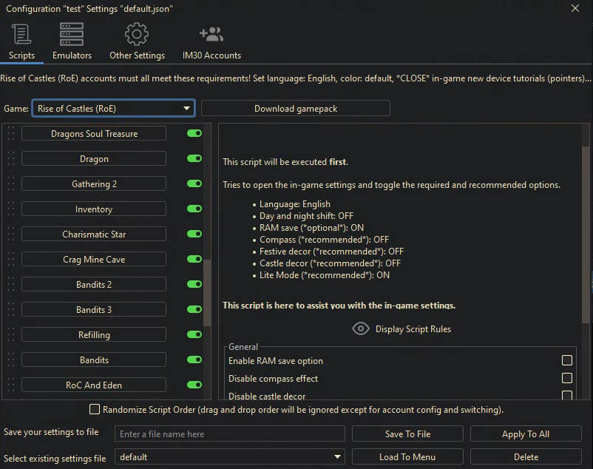The image size is (593, 469).
Task: Enable Randomize Script Order
Action: pyautogui.click(x=94, y=409)
